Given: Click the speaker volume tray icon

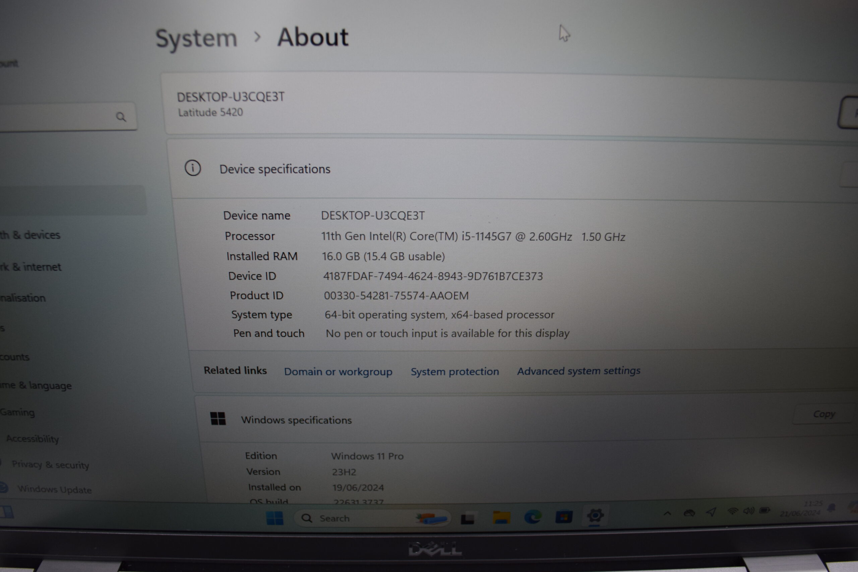Looking at the screenshot, I should [748, 510].
